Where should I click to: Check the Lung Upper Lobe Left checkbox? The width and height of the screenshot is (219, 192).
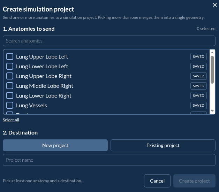pos(10,56)
